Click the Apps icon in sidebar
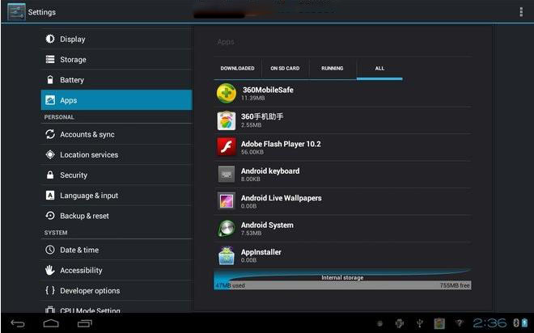534x333 pixels. [50, 100]
